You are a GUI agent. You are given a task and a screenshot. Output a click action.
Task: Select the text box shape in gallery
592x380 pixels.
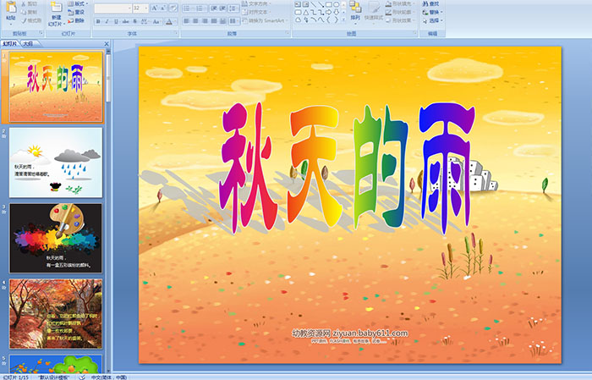coord(298,4)
